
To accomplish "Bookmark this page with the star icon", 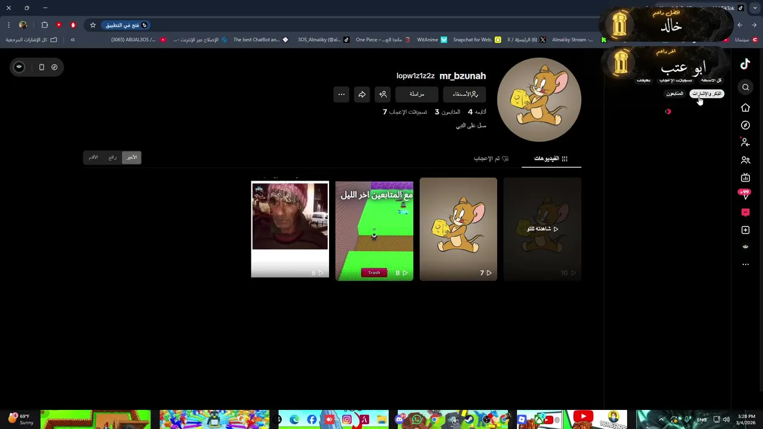I will tap(93, 25).
